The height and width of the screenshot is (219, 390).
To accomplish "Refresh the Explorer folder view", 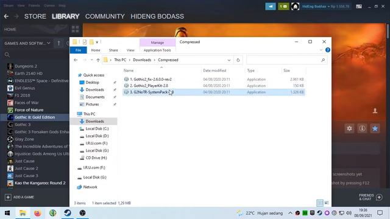I will (x=238, y=60).
